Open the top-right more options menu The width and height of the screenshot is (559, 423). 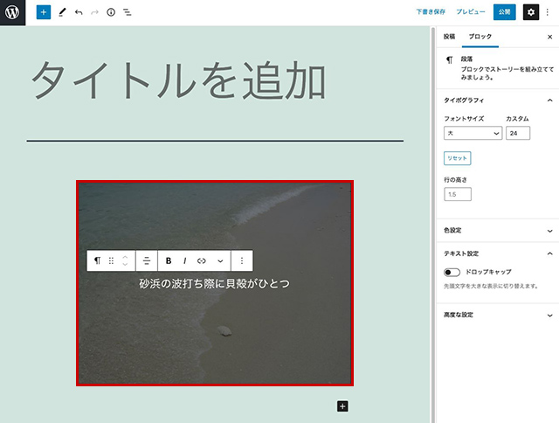tap(548, 12)
